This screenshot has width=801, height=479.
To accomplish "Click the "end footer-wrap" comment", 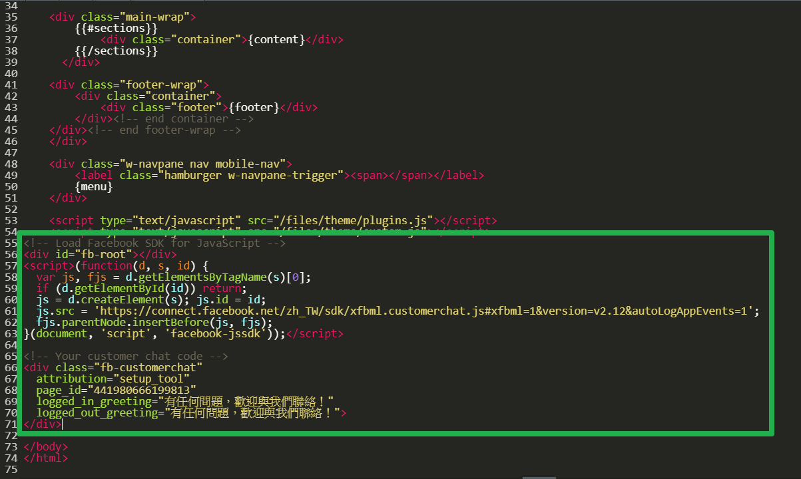I will [164, 130].
